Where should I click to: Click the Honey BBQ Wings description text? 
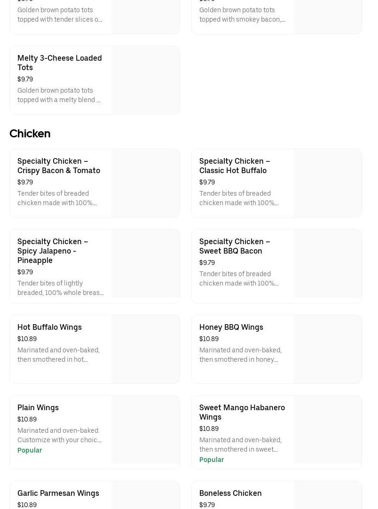point(240,355)
